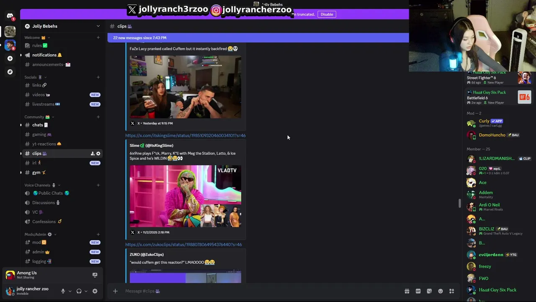The height and width of the screenshot is (302, 536).
Task: Open itskingslime x.com status link
Action: tap(186, 135)
